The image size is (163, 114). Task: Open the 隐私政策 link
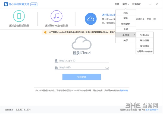click(124, 90)
